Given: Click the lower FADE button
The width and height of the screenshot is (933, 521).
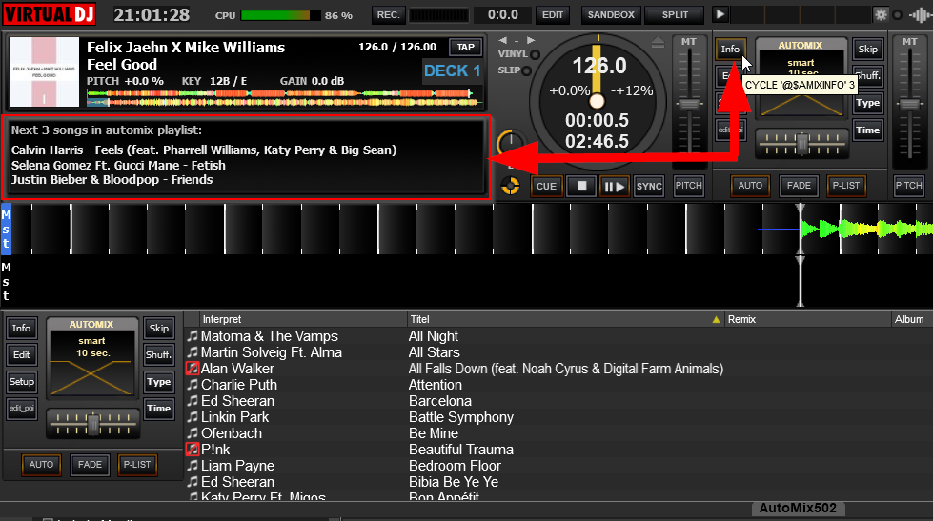Looking at the screenshot, I should click(90, 465).
